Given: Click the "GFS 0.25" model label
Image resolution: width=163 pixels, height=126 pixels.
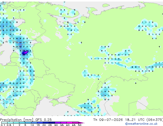Looking at the screenshot, I should click(43, 120).
